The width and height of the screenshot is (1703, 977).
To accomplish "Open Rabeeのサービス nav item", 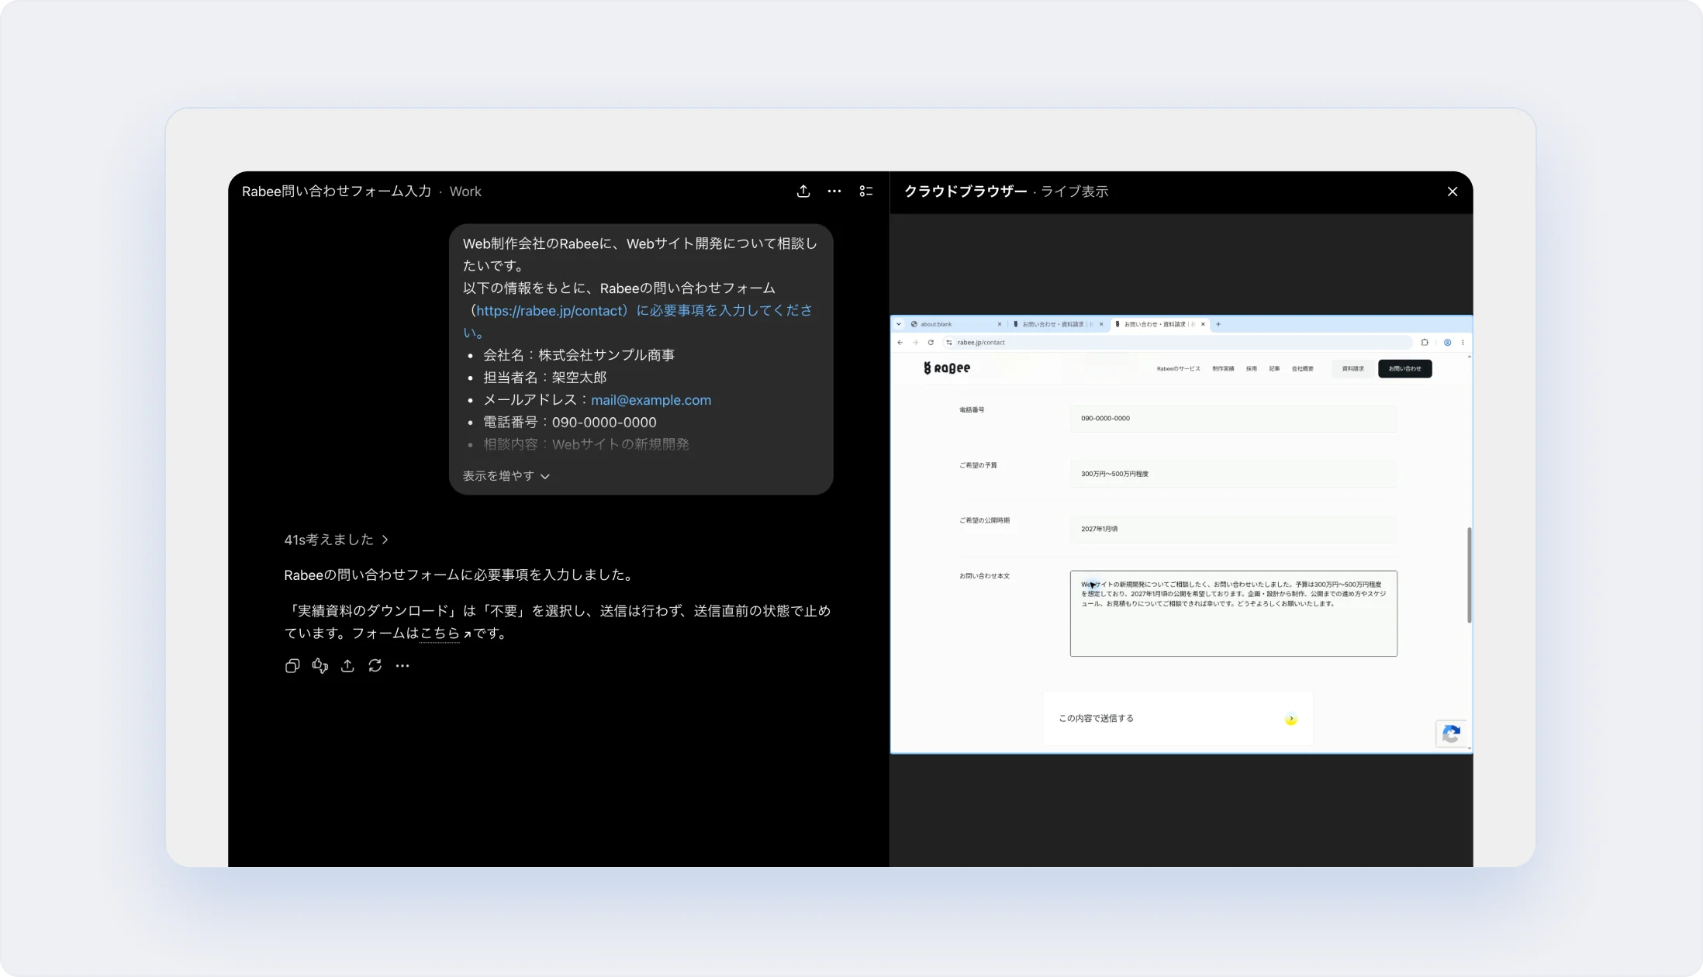I will 1178,369.
